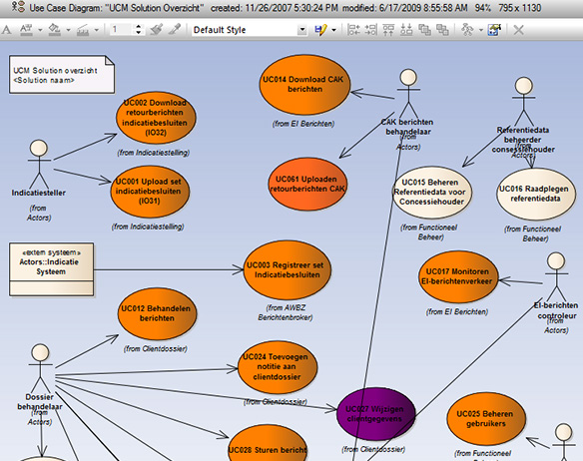Click the delete X toolbar icon
Viewport: 583px width, 461px height.
click(x=518, y=30)
